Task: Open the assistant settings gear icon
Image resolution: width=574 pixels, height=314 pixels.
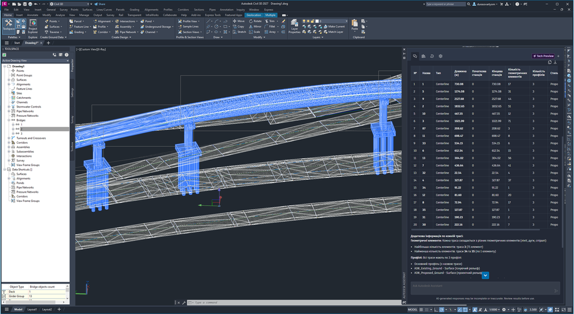Action: (x=441, y=56)
